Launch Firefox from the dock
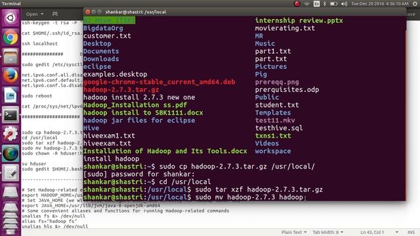 coord(10,76)
